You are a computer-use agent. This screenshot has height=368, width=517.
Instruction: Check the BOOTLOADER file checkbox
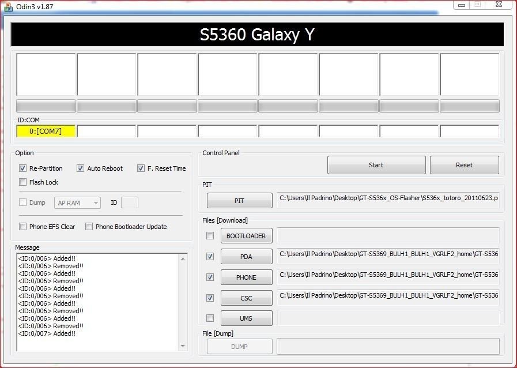point(210,236)
